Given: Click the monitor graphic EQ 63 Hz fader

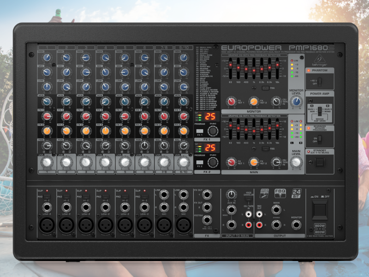Looking at the screenshot, I should pos(230,65).
